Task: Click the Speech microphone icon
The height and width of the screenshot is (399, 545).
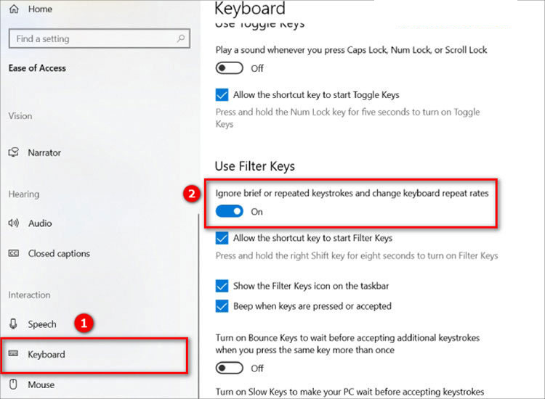Action: click(13, 324)
